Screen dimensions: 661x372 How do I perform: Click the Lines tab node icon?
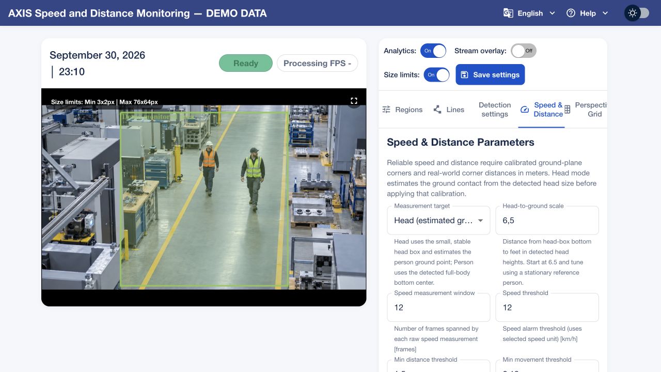(x=437, y=110)
